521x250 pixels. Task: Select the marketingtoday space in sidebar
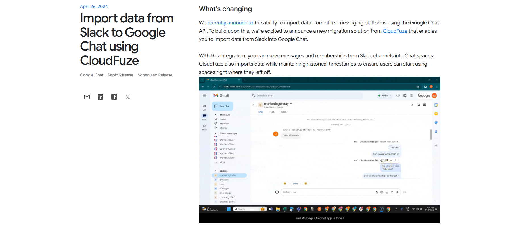click(x=229, y=175)
